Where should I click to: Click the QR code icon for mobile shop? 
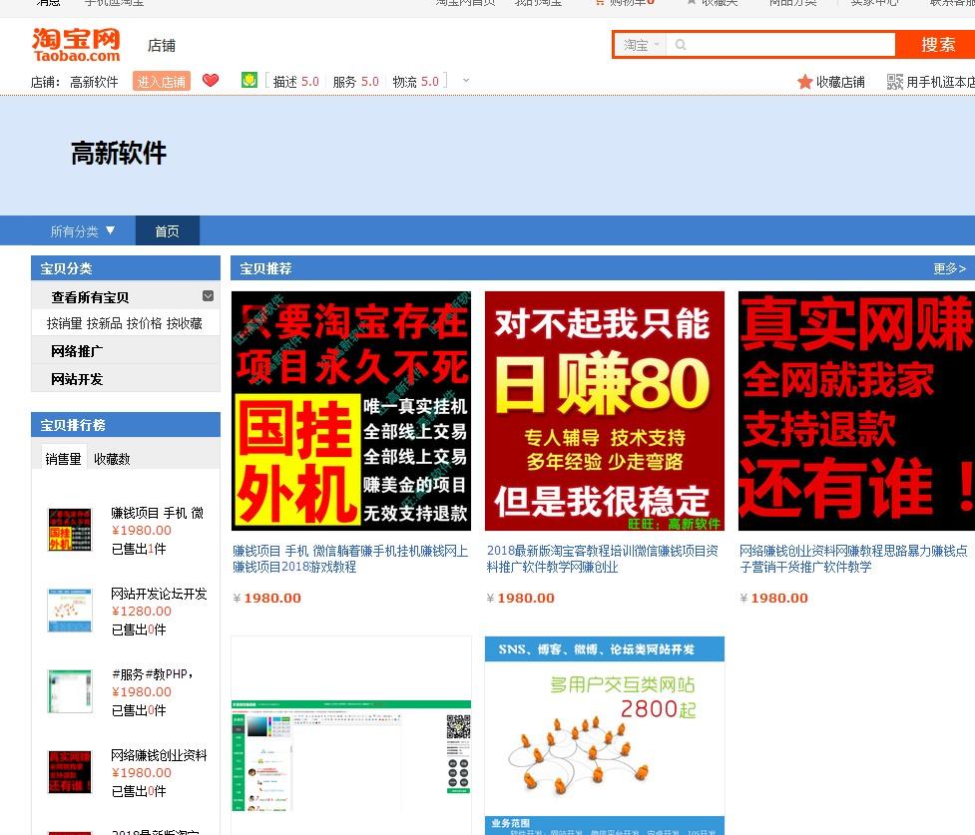coord(895,82)
